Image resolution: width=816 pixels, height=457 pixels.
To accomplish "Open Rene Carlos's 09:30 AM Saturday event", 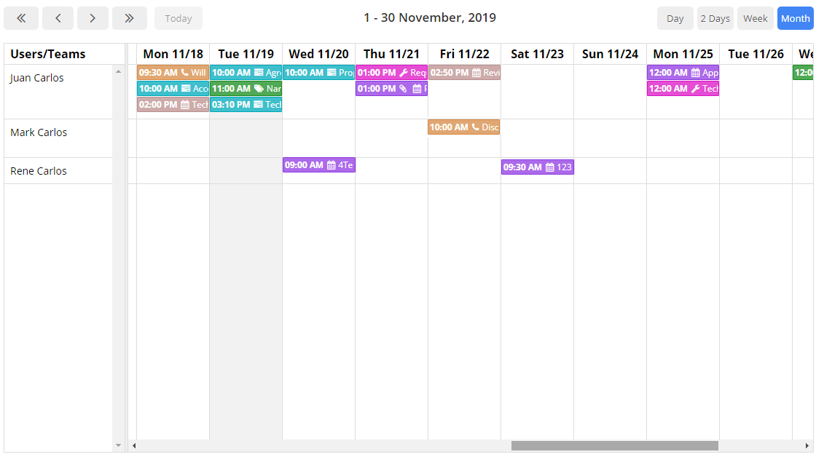I will 537,167.
